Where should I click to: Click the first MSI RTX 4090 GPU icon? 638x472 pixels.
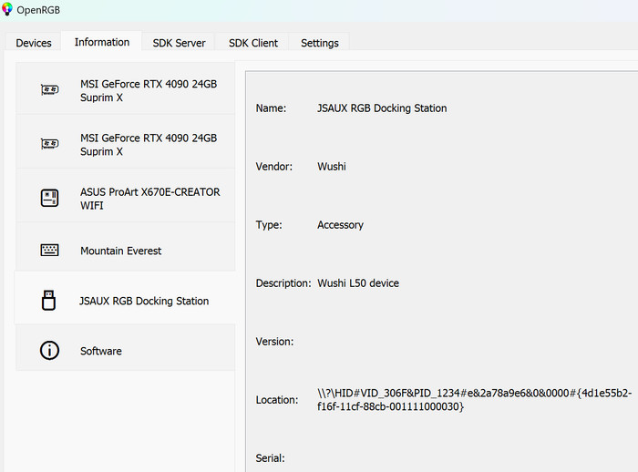[x=49, y=89]
